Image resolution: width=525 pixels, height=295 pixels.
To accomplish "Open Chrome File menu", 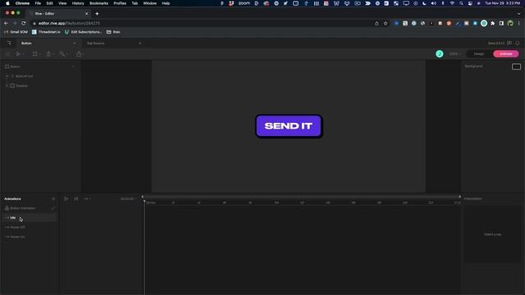I will [38, 3].
